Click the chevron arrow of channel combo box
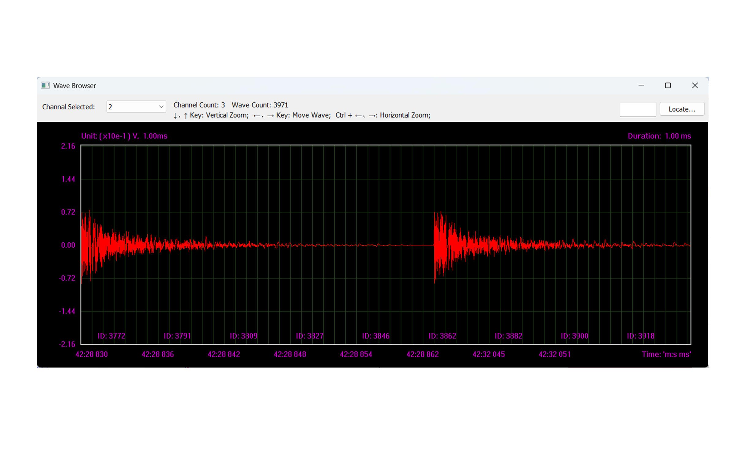 pyautogui.click(x=161, y=107)
